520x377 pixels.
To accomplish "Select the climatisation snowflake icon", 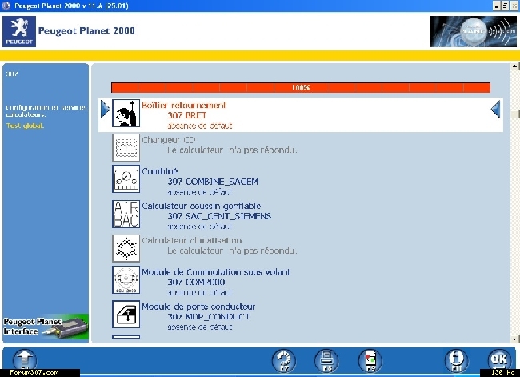I will (126, 248).
